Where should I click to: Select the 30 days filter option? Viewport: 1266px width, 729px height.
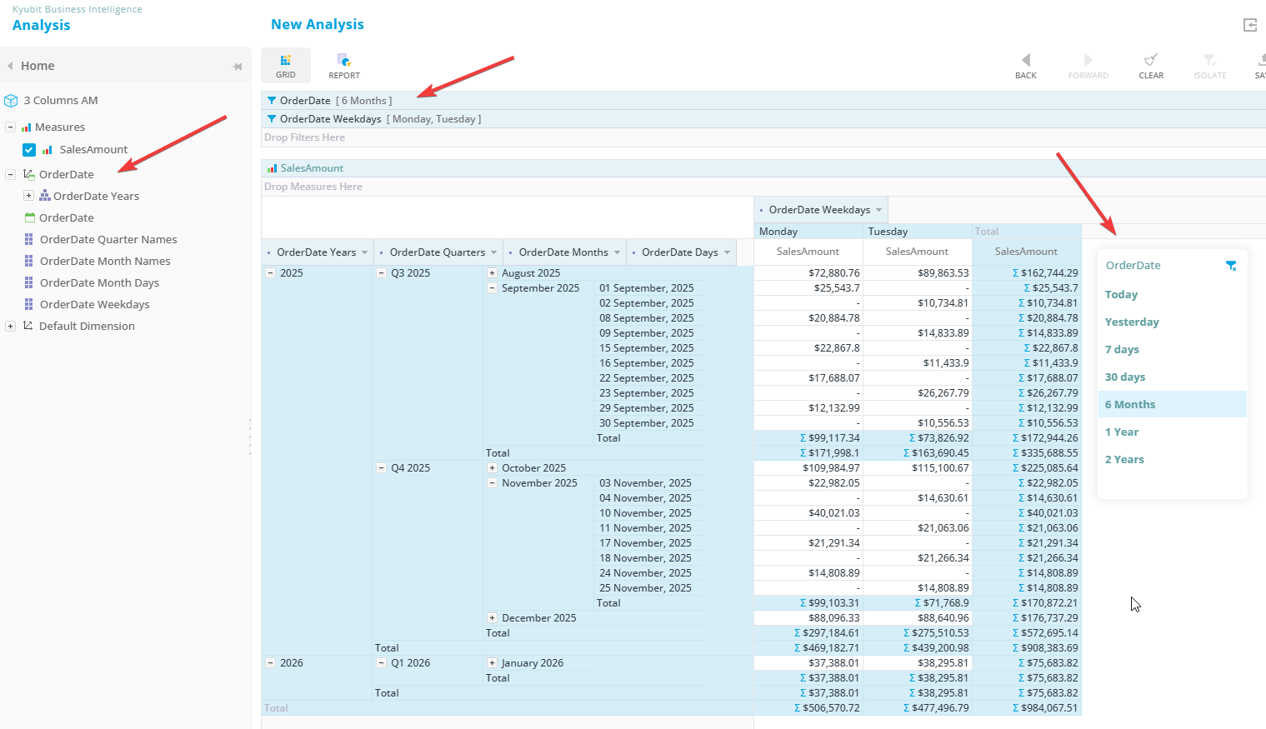[x=1125, y=377]
